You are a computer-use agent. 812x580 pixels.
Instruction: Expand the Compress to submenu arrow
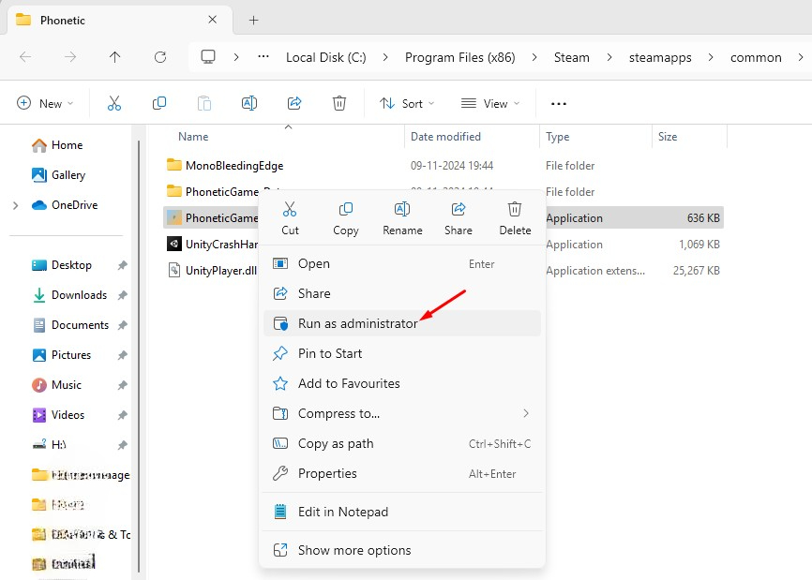(x=526, y=413)
